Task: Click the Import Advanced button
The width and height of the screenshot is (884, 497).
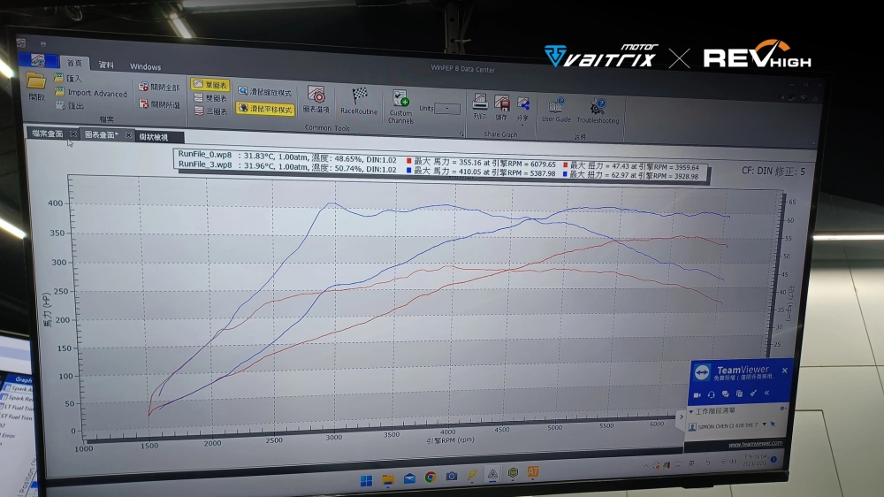Action: tap(96, 93)
